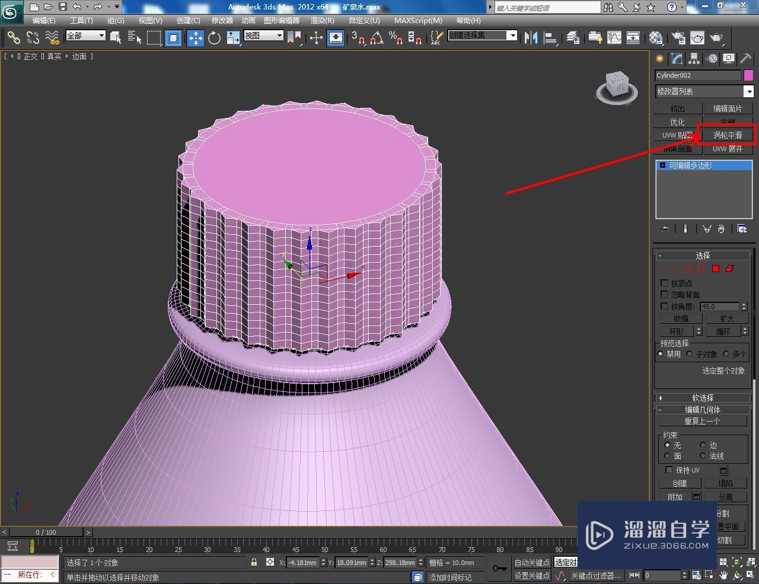The height and width of the screenshot is (584, 759).
Task: Click Pin Stack icon
Action: tap(665, 229)
